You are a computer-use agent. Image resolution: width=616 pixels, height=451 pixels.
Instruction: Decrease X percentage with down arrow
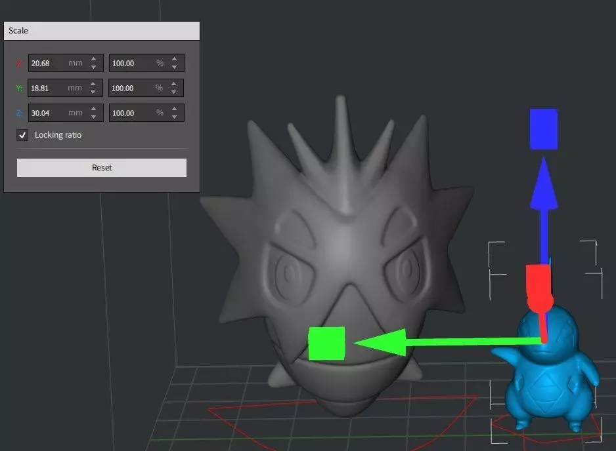(175, 68)
